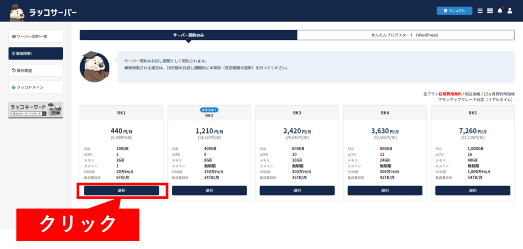Select the RK3 plan button
The height and width of the screenshot is (249, 523).
pyautogui.click(x=297, y=191)
